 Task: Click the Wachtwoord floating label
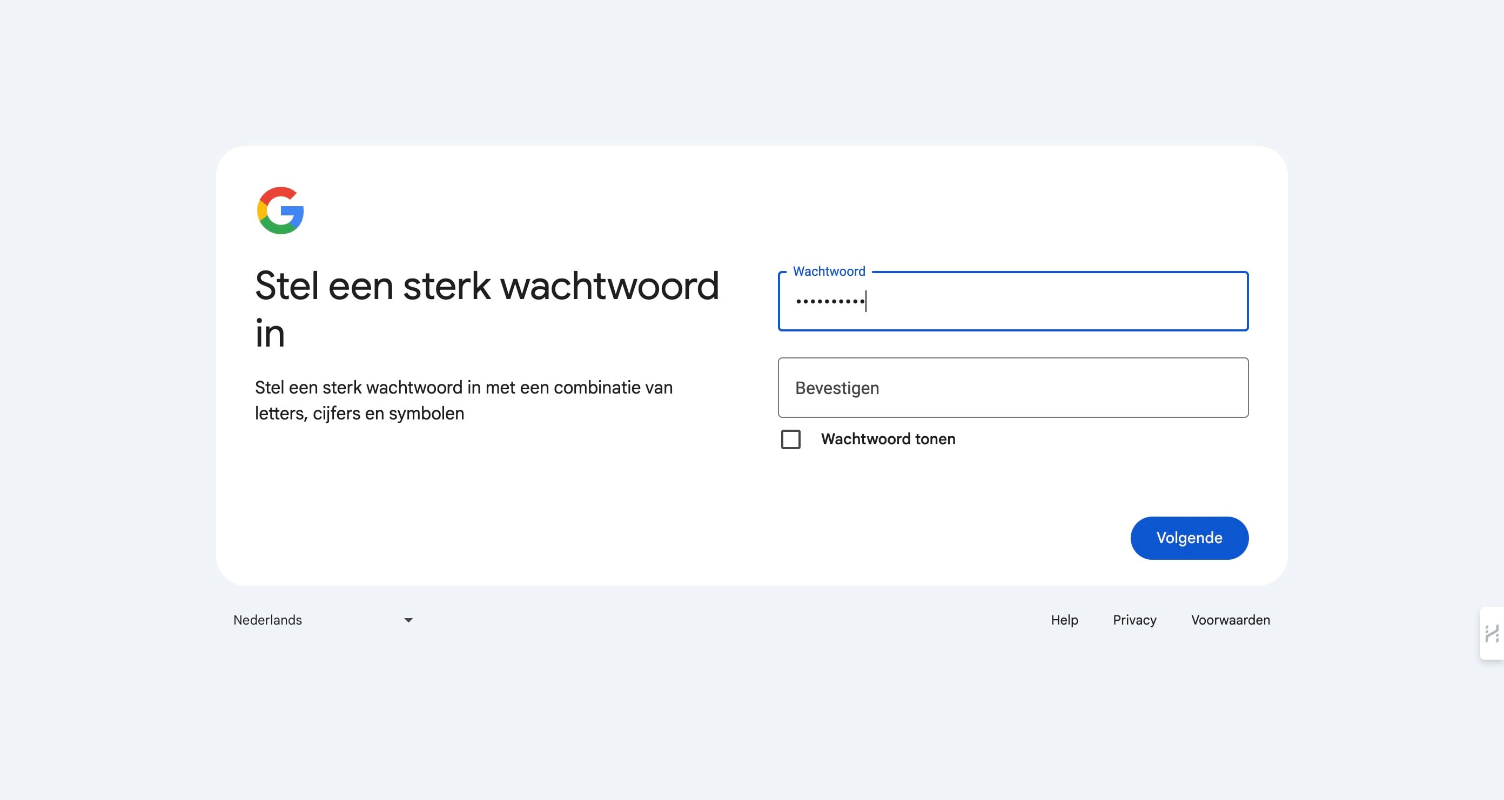829,271
